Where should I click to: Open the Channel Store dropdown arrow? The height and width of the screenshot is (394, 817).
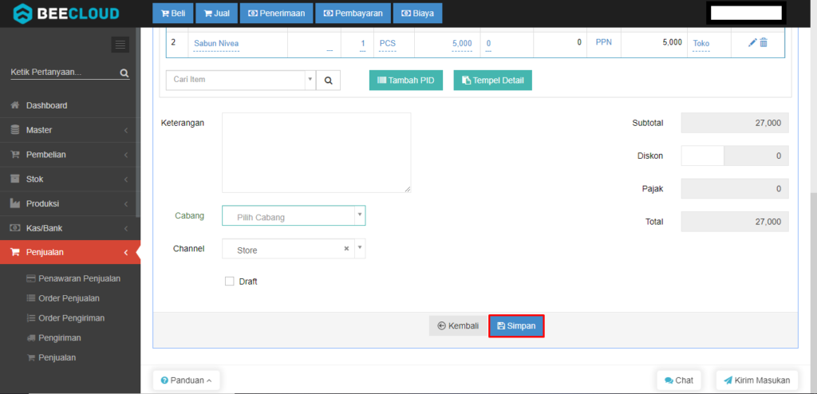pos(360,249)
